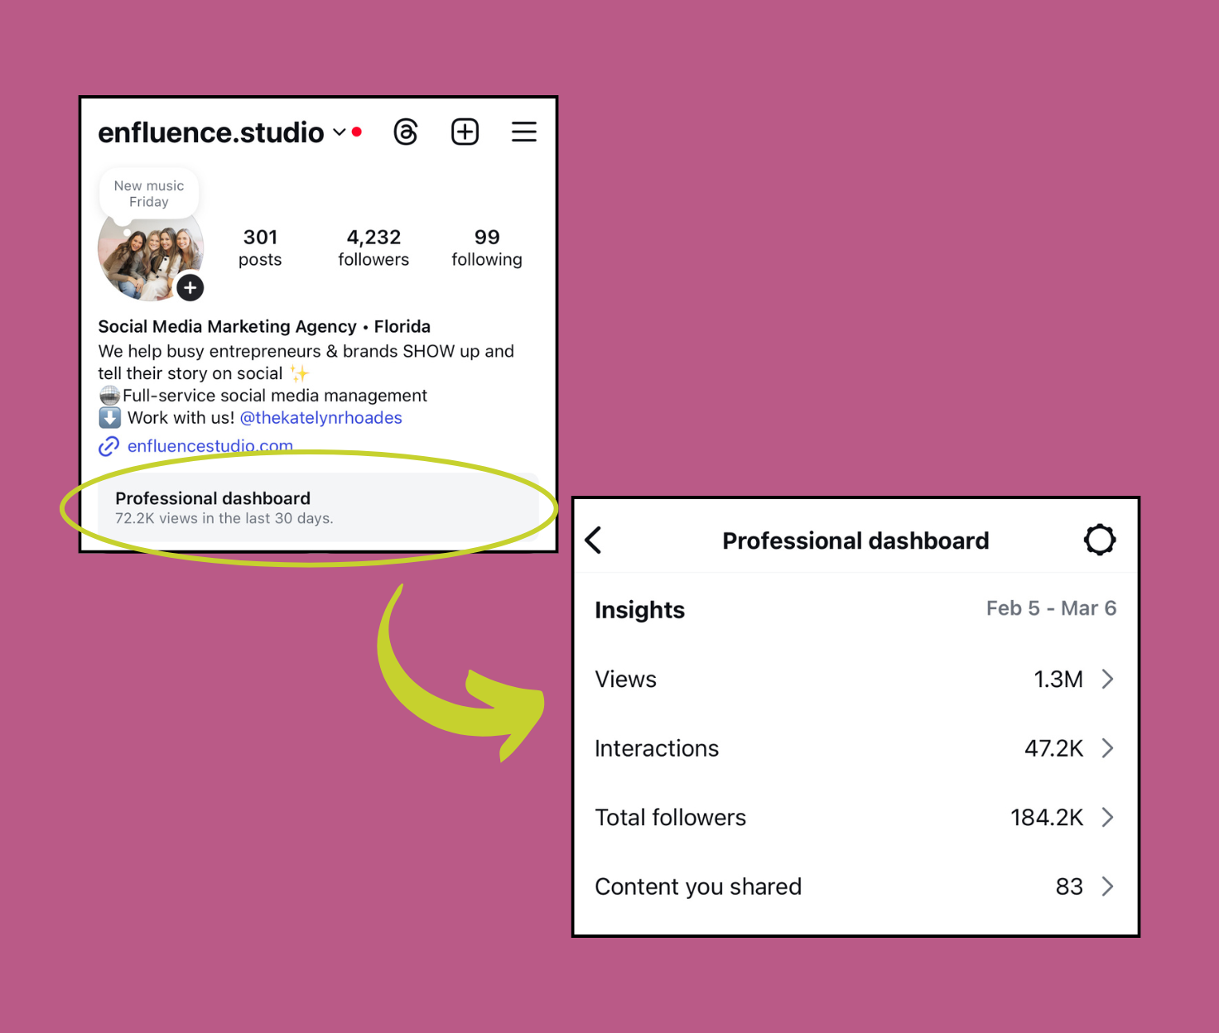Open the Views insights row
1219x1033 pixels.
click(855, 680)
